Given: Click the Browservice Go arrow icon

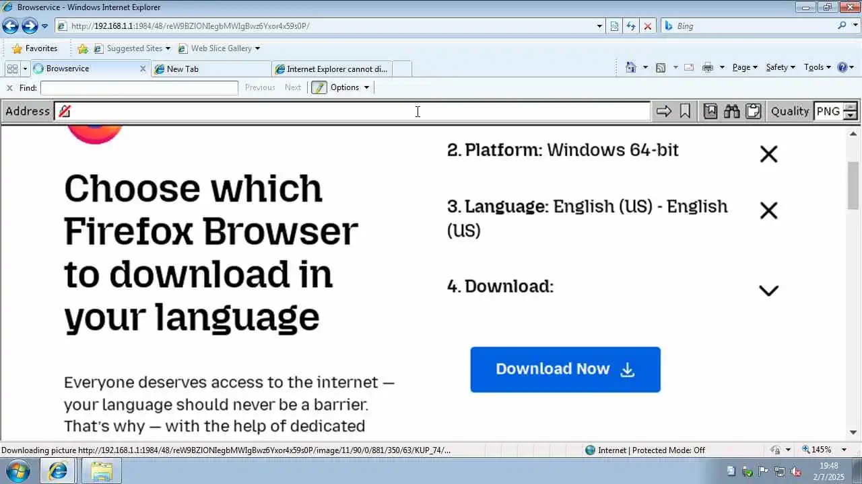Looking at the screenshot, I should coord(664,112).
